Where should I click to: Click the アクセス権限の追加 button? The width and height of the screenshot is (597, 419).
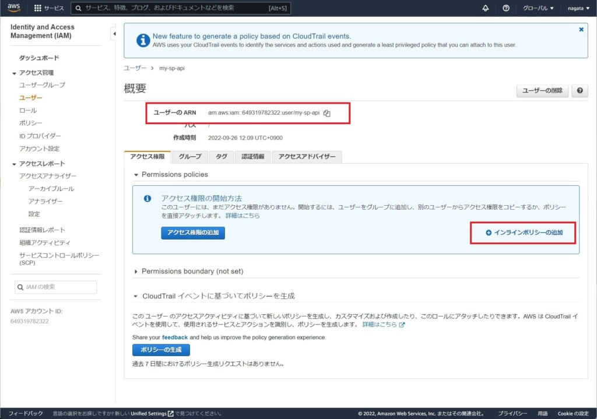[x=193, y=233]
